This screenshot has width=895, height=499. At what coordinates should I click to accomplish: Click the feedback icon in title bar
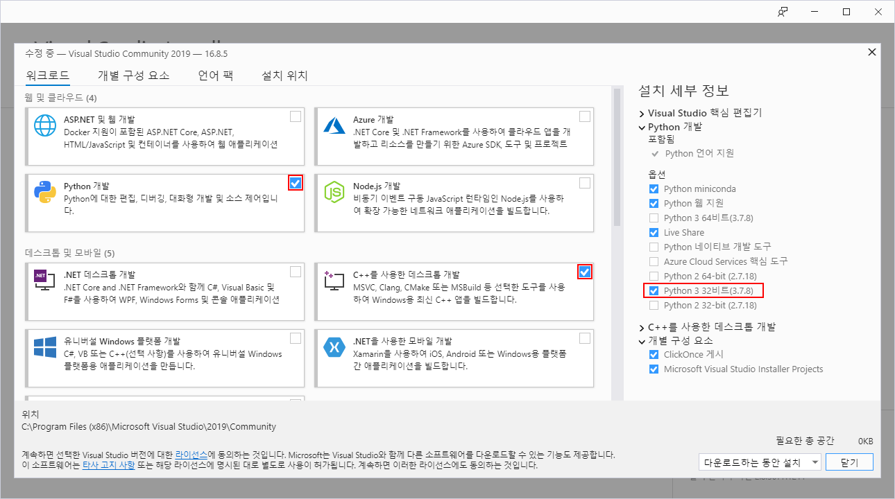(783, 12)
